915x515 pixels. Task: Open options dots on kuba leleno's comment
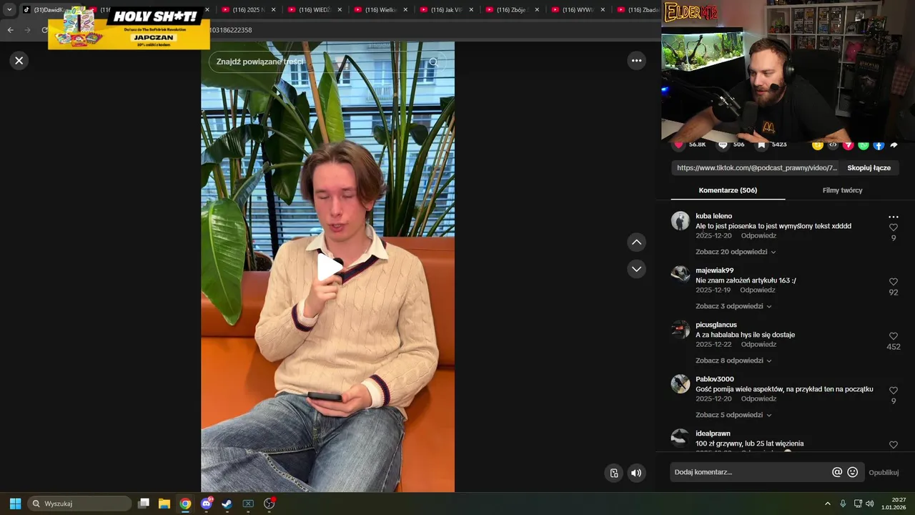pos(893,217)
